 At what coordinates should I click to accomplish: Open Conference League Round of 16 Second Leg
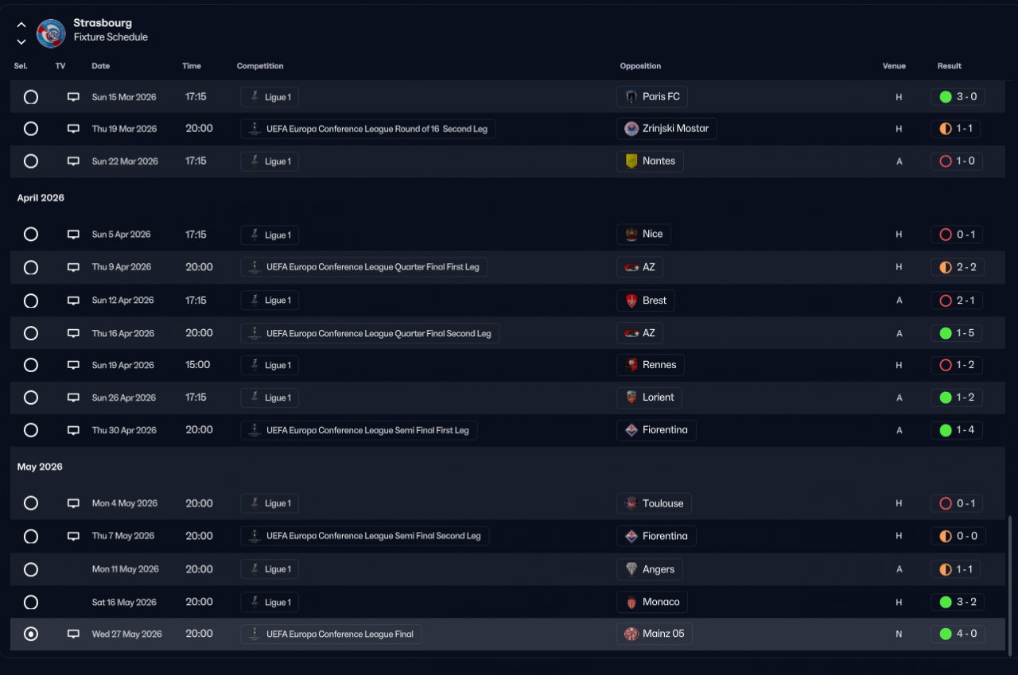[x=368, y=129]
